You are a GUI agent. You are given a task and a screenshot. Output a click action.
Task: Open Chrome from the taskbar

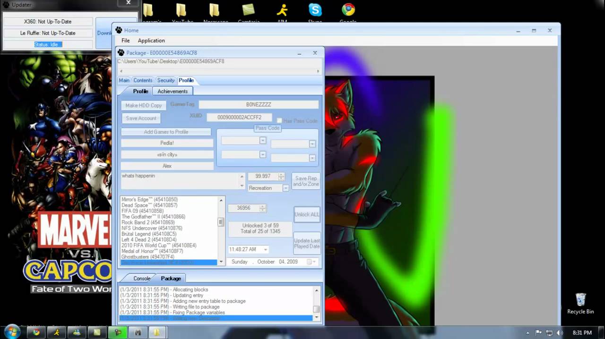[x=36, y=332]
